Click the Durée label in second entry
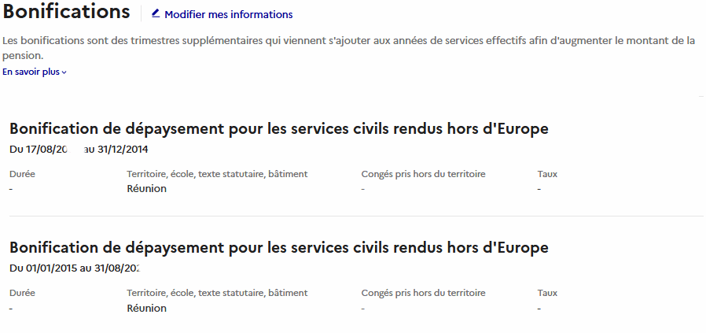Image resolution: width=706 pixels, height=333 pixels. tap(22, 293)
